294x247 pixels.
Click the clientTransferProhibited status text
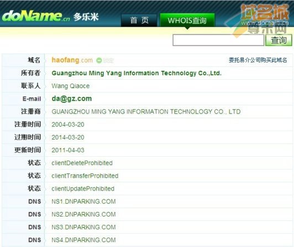pyautogui.click(x=85, y=176)
